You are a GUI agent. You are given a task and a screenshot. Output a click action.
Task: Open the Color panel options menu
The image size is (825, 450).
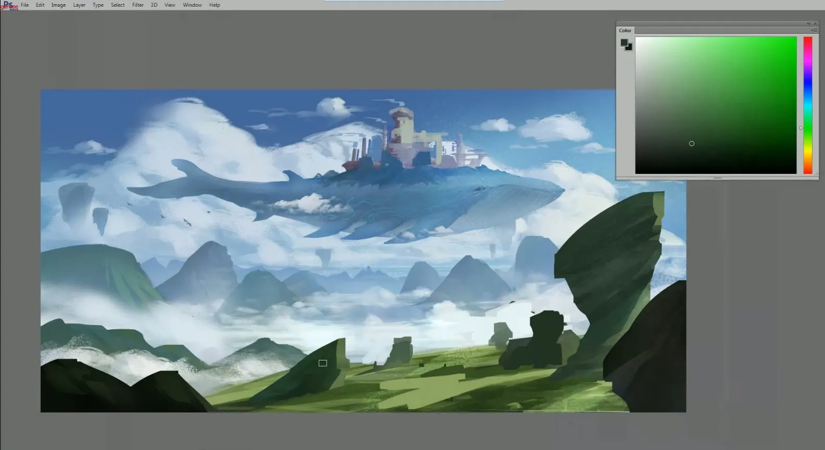coord(814,31)
